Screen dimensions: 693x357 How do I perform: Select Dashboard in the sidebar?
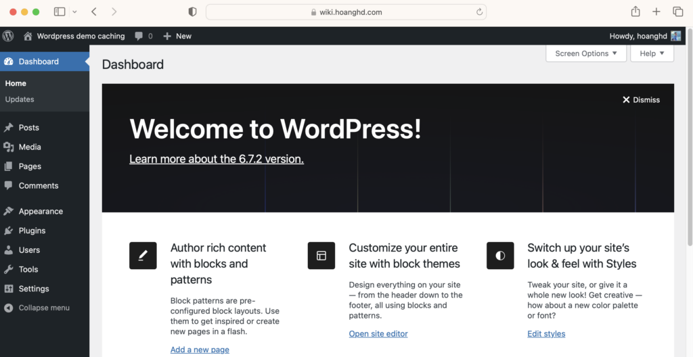pyautogui.click(x=45, y=62)
